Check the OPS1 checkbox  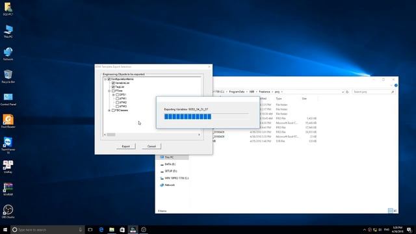click(117, 95)
